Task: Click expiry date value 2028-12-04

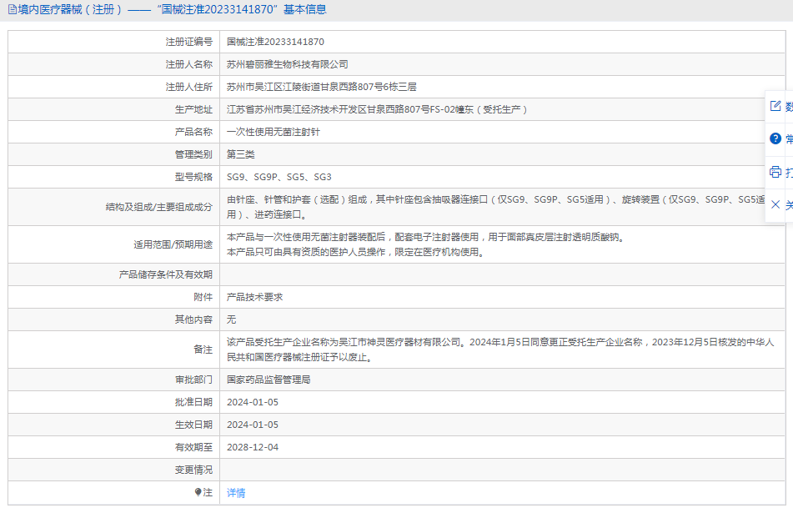Action: pyautogui.click(x=253, y=447)
